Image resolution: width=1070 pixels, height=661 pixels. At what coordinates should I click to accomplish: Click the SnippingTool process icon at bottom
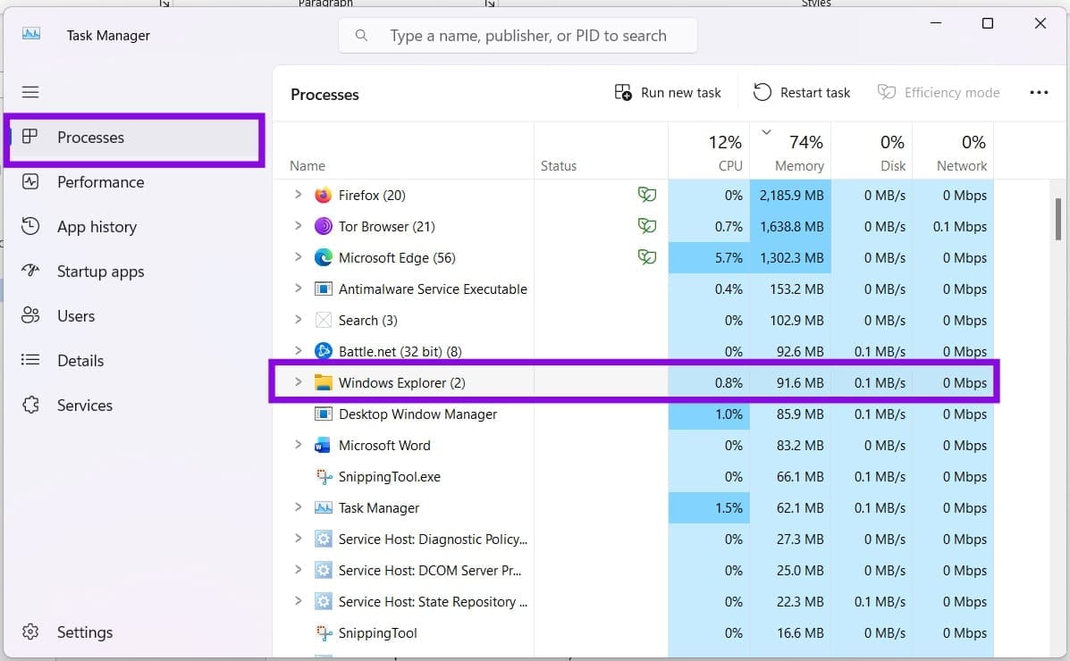tap(323, 633)
